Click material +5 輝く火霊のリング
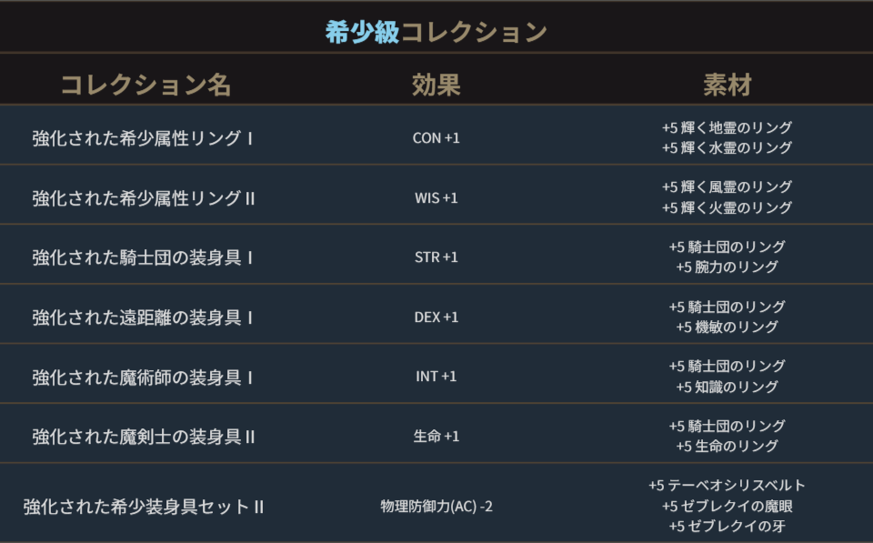The image size is (873, 543). coord(727,208)
